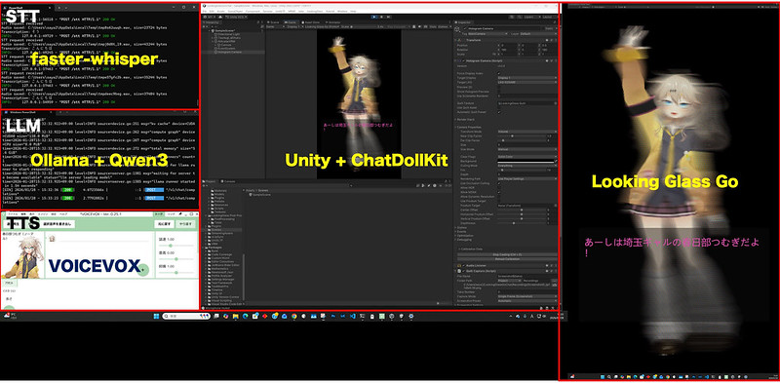Click the 元に戻す undo button in VOICEVOX
Image resolution: width=780 pixels, height=383 pixels.
coord(164,224)
